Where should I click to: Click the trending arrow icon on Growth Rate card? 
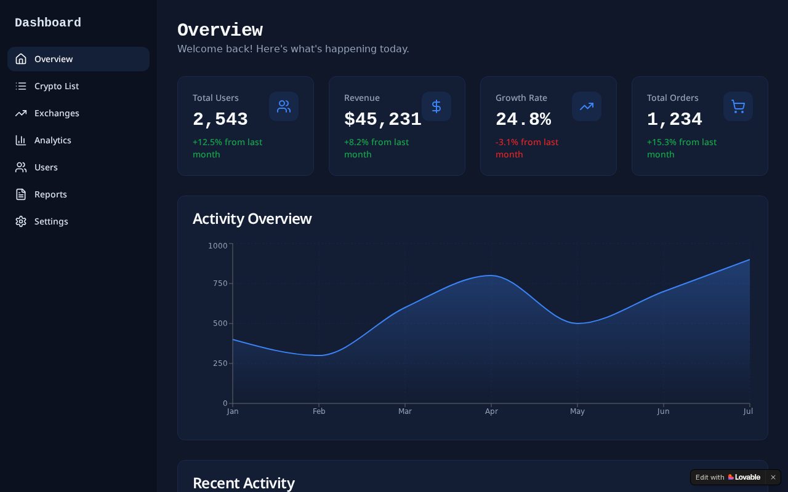coord(587,106)
